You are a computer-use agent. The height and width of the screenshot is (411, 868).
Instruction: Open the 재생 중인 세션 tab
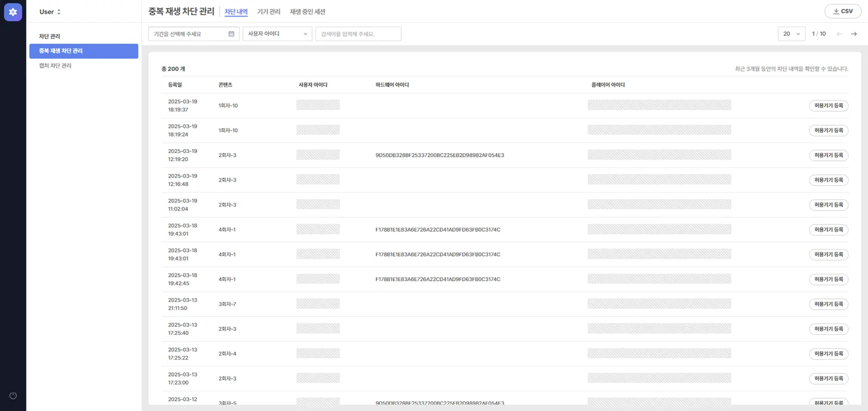click(307, 11)
